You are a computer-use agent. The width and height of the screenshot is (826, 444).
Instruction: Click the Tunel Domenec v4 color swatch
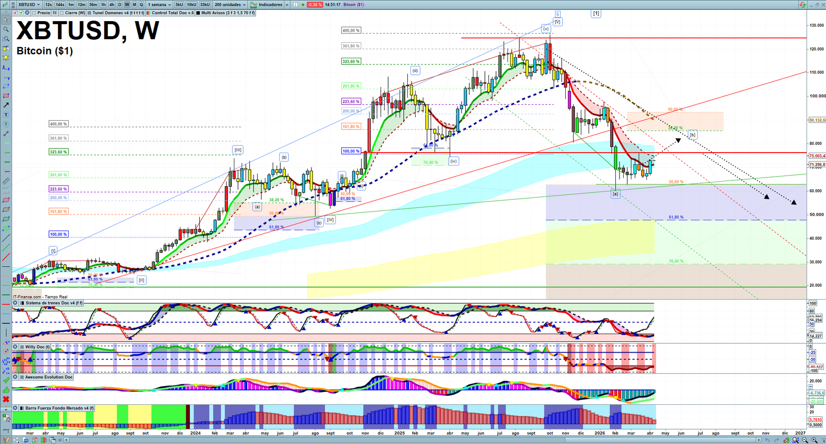click(90, 12)
